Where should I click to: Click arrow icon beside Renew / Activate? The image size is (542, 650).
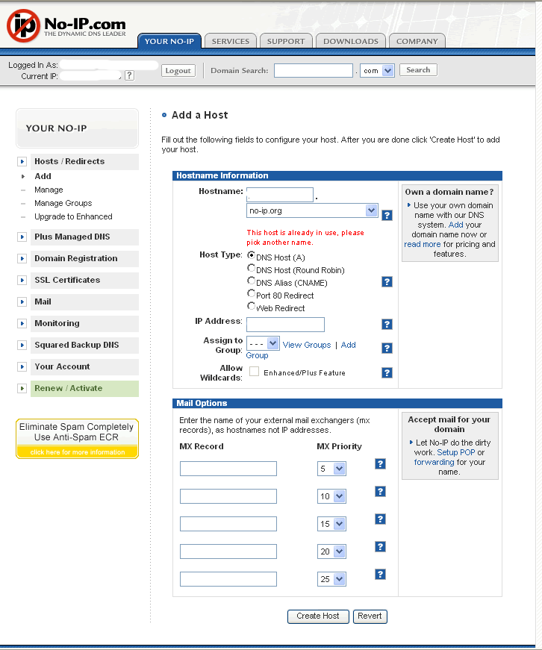tap(22, 388)
